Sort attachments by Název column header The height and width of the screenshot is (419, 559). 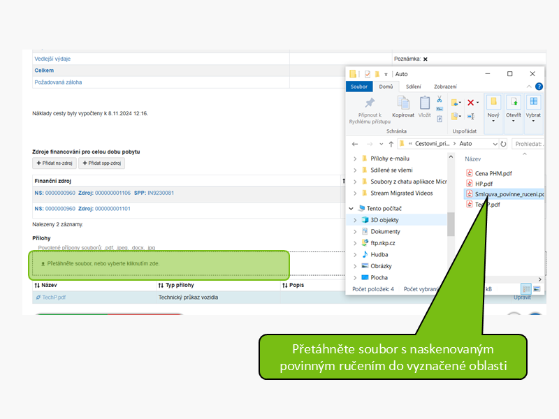(x=45, y=286)
